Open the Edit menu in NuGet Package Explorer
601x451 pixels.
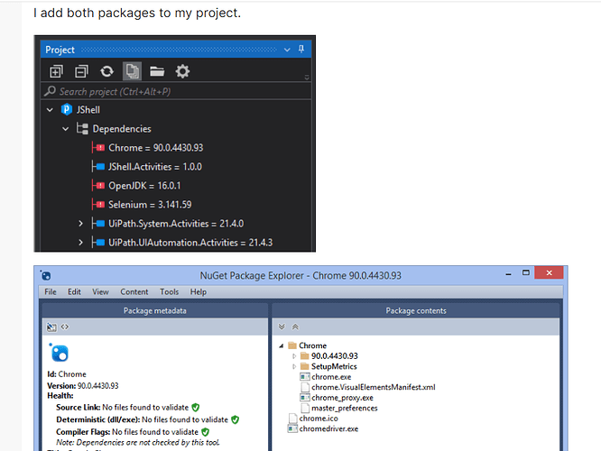(x=74, y=292)
